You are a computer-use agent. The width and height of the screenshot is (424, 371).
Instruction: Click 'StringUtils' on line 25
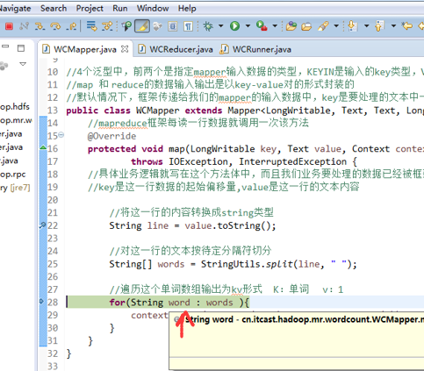point(230,264)
